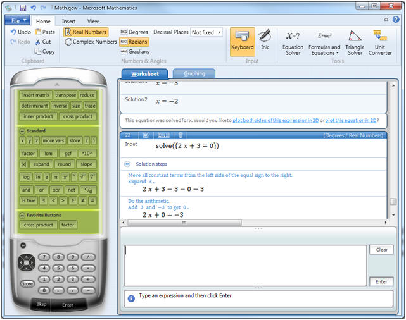Click plot both sides of this expression link

click(x=276, y=120)
